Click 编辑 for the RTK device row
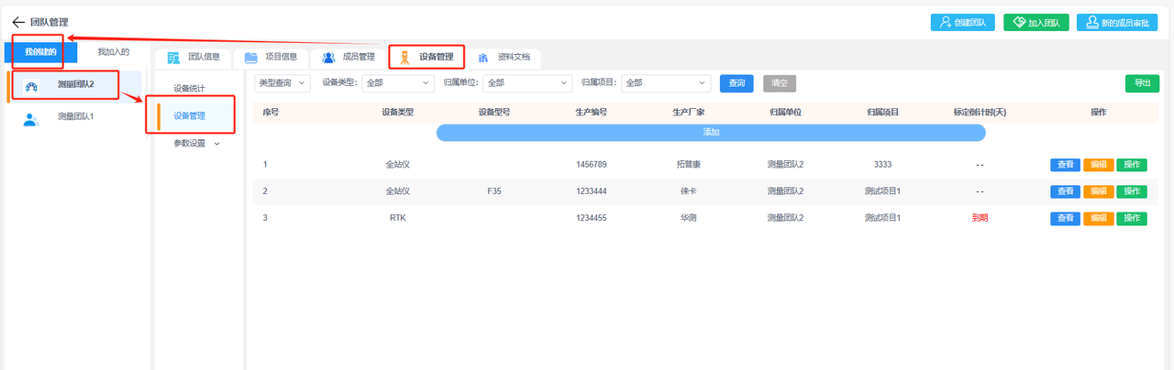The image size is (1174, 370). coord(1098,218)
